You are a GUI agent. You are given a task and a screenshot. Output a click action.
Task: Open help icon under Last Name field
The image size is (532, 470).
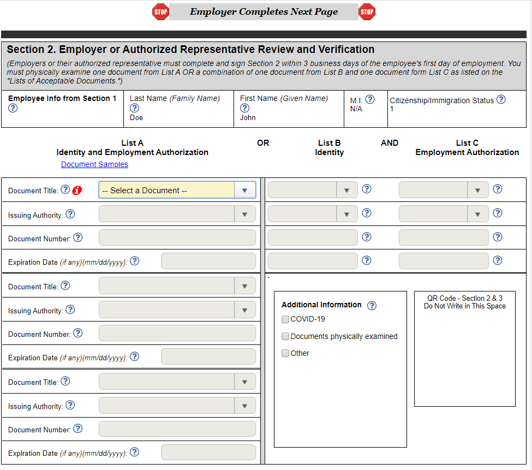pos(134,108)
